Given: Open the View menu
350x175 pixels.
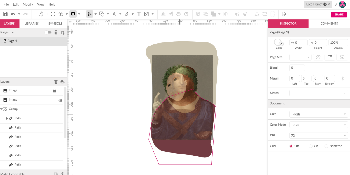Looking at the screenshot, I should click(41, 4).
